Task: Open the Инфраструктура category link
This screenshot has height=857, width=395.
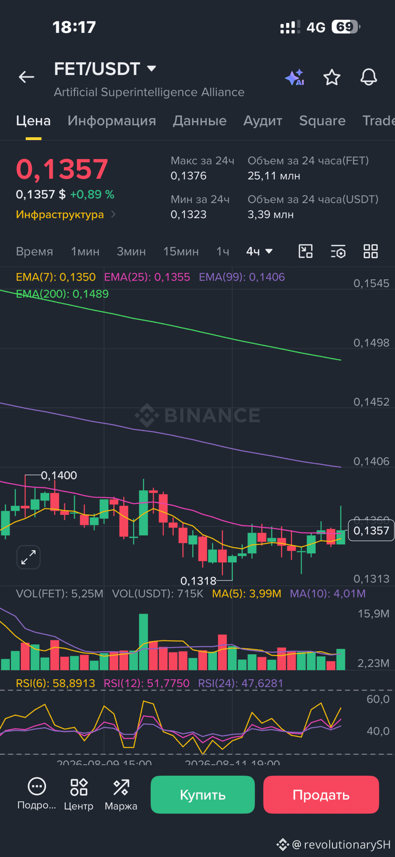Action: (x=66, y=214)
